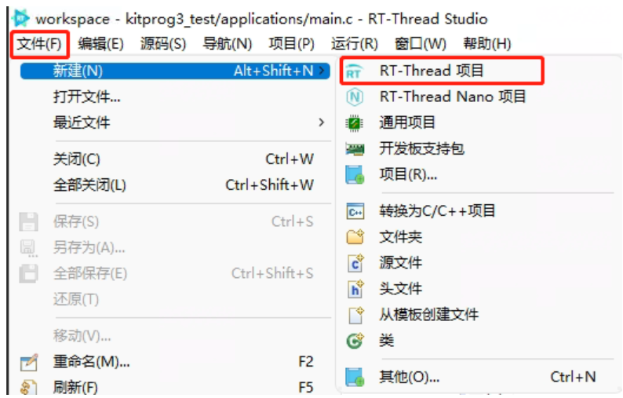Select 转换为C/C++项目 entry
Viewport: 623px width, 398px height.
coord(438,211)
